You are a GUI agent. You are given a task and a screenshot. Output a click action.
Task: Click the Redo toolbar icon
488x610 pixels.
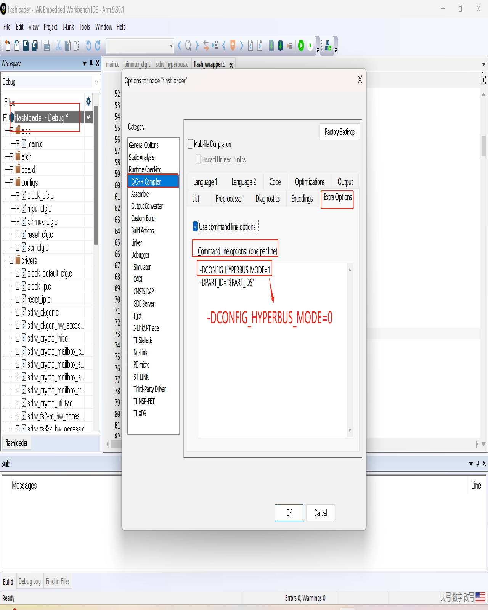98,46
